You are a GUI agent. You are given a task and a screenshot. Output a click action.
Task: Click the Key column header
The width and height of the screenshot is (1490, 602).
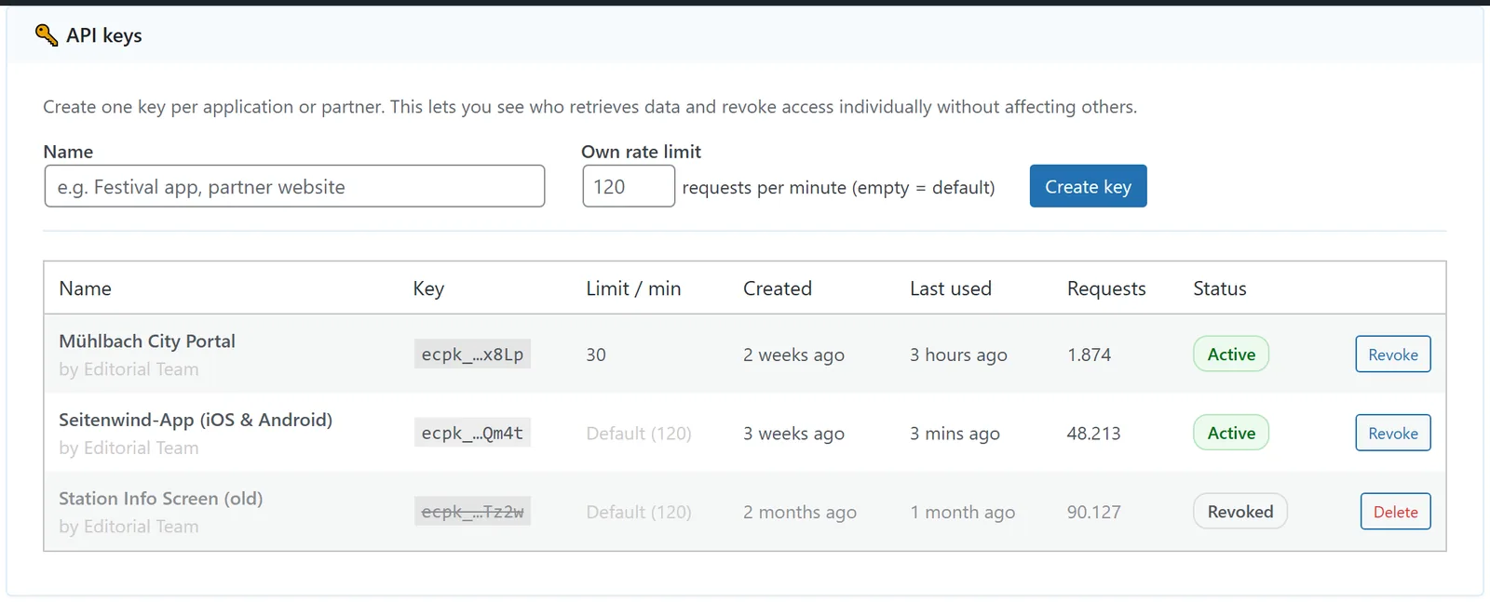pyautogui.click(x=428, y=288)
